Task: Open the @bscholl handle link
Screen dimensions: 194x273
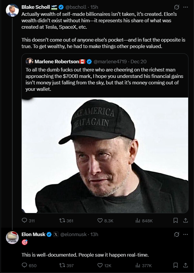Action: coord(77,7)
